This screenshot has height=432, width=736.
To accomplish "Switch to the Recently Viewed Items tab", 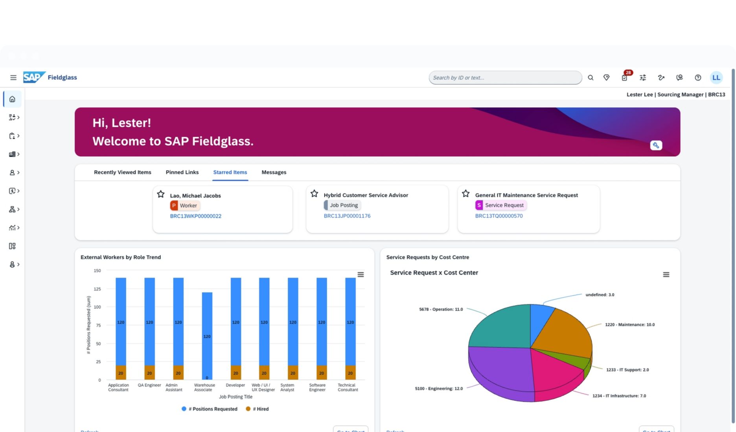I will (122, 172).
